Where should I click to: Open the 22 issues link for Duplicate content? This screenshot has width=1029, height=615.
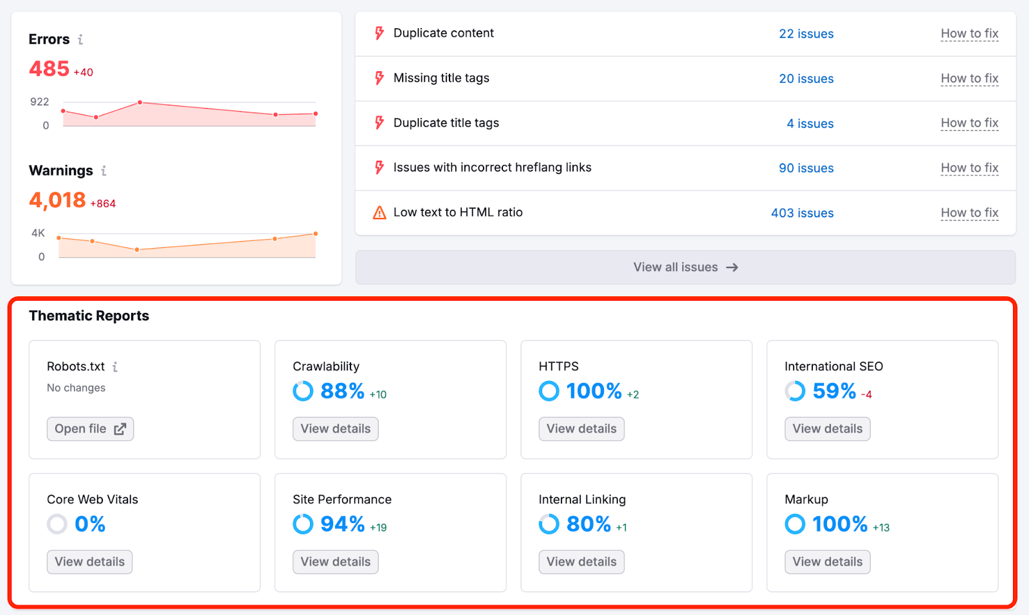806,33
